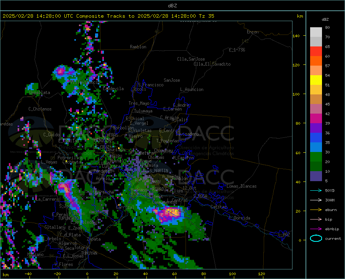This screenshot has height=279, width=345.
Task: Click the 'S_MARTIN' map label
Action: coord(159,171)
